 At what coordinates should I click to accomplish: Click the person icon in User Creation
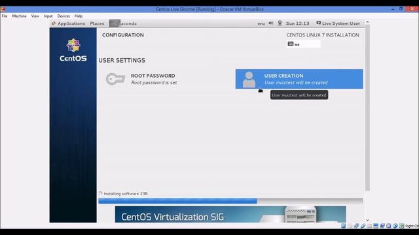tap(249, 80)
